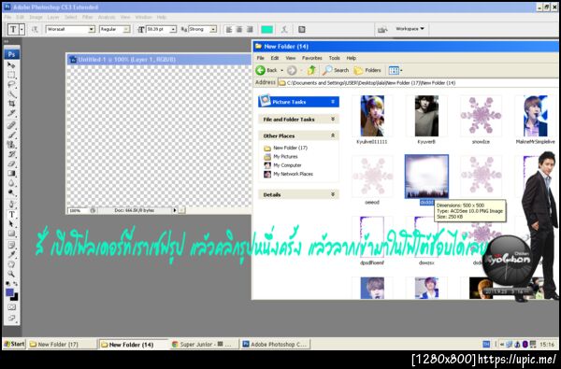Open the font style Regular dropdown
The height and width of the screenshot is (369, 561).
[x=126, y=29]
